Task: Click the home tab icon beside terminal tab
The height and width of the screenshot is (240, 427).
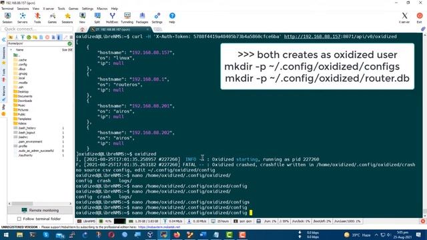Action: tap(82, 29)
